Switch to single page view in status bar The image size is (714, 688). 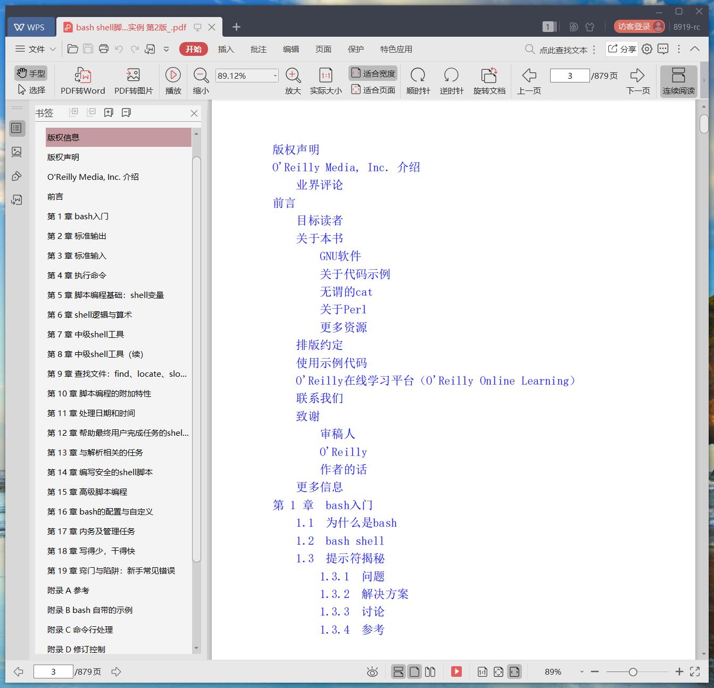click(414, 672)
